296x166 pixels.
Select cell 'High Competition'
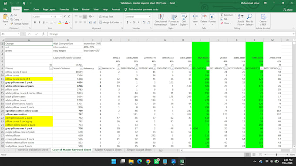pyautogui.click(x=68, y=44)
